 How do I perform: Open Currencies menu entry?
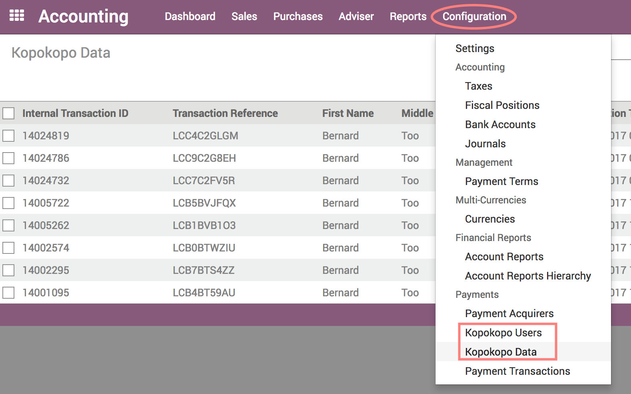pos(490,219)
